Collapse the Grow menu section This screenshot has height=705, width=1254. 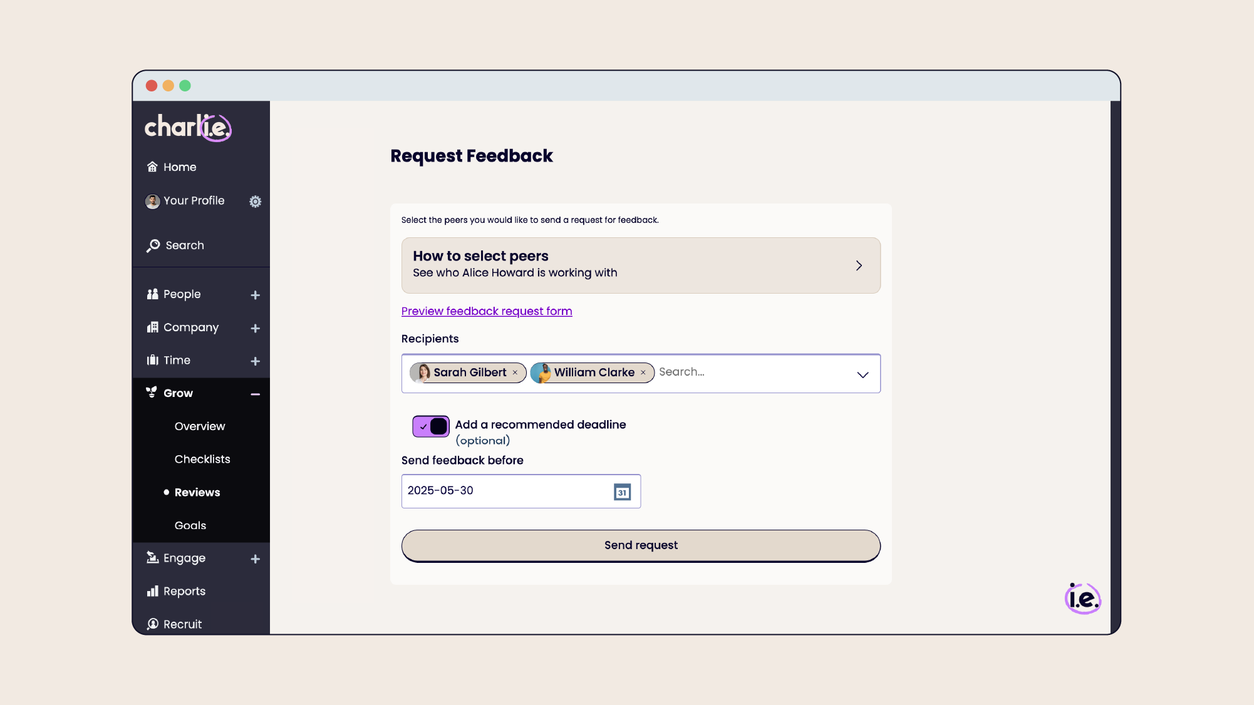[x=255, y=394]
